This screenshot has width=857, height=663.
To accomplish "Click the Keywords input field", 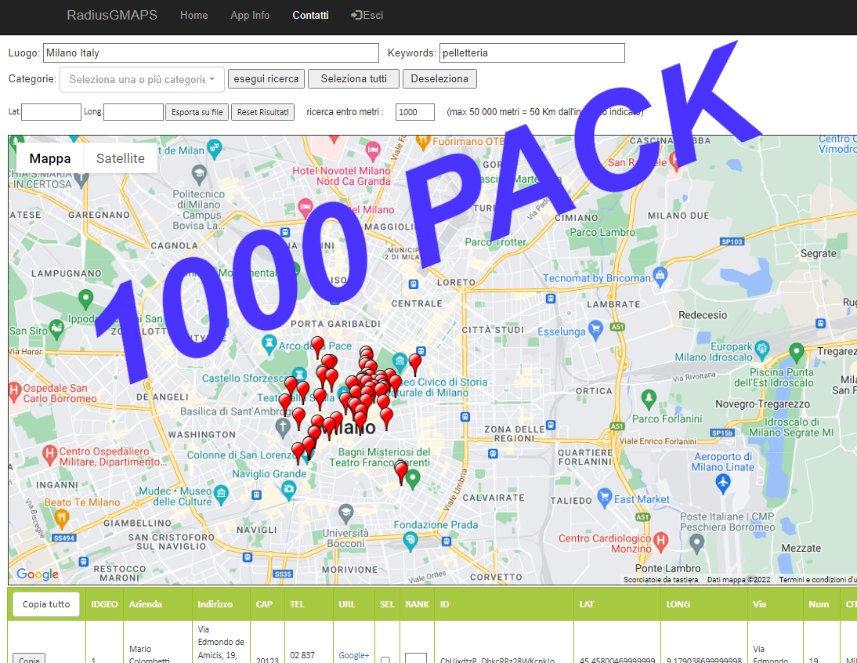I will coord(532,53).
